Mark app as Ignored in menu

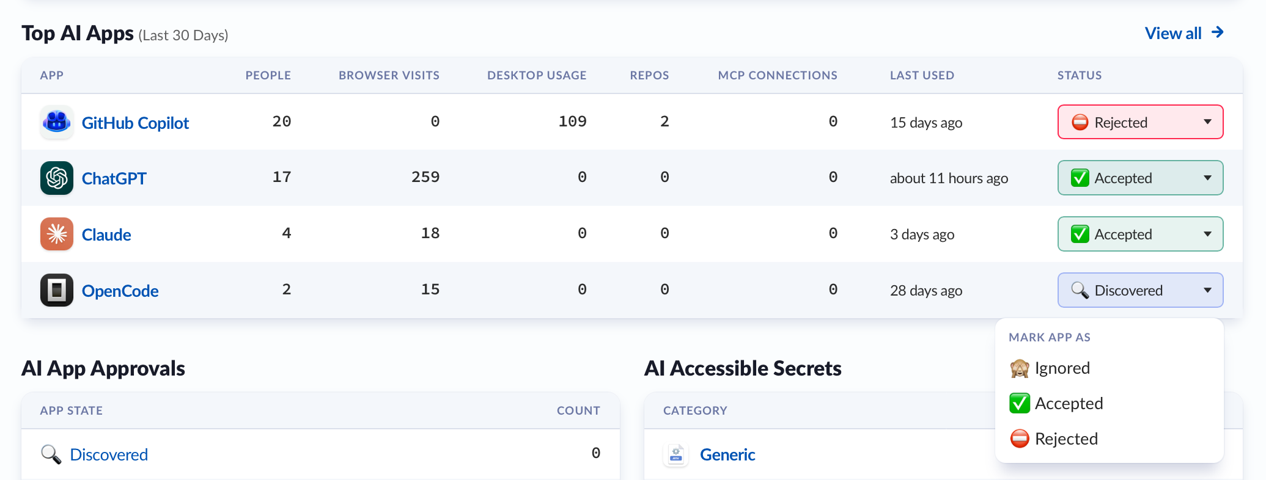click(1062, 368)
